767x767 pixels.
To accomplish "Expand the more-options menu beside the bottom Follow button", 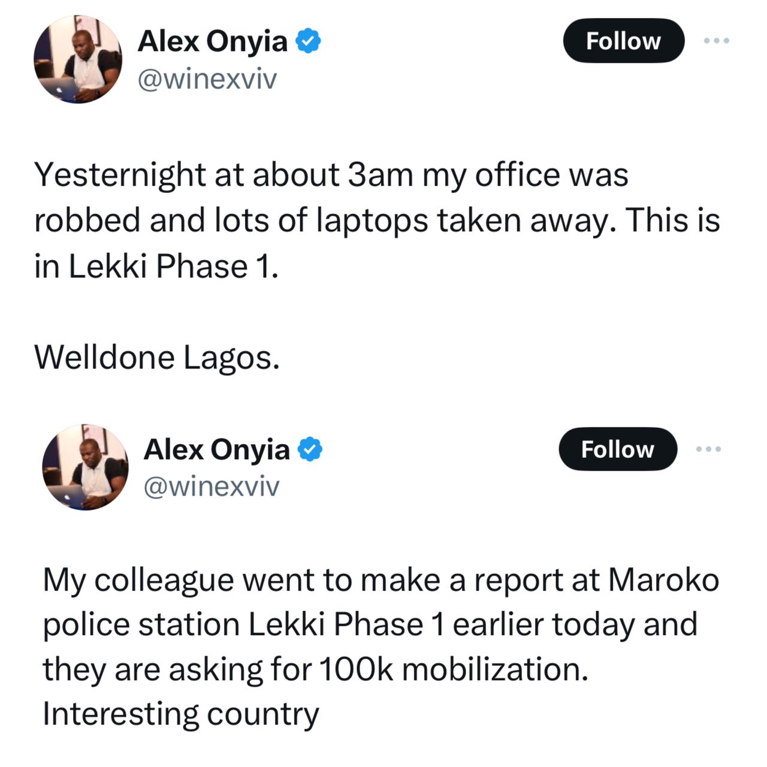I will pos(709,449).
